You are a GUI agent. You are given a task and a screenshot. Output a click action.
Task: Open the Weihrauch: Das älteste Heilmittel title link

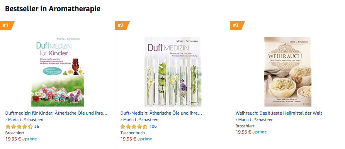279,113
